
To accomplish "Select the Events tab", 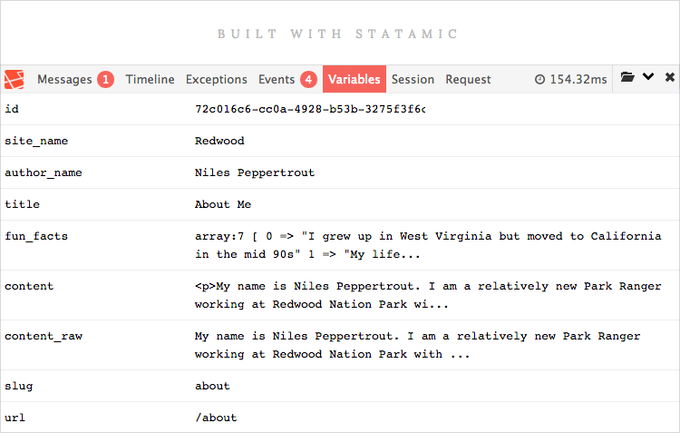I will coord(277,80).
